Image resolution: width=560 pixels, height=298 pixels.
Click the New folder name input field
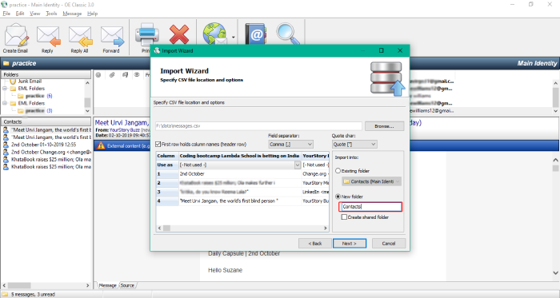click(370, 207)
